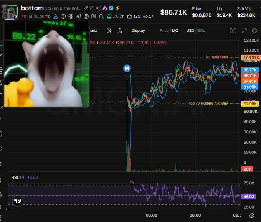Click the 06:00 time axis label
This screenshot has width=261, height=222.
(195, 215)
